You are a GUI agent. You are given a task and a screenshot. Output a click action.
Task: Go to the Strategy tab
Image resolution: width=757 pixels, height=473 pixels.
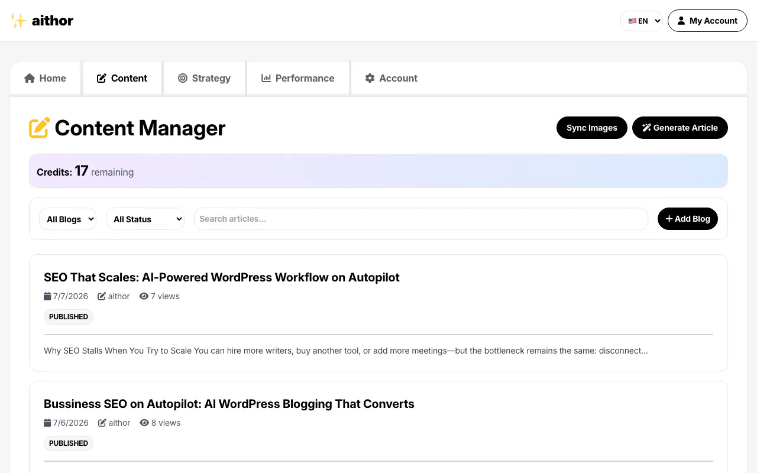[204, 78]
